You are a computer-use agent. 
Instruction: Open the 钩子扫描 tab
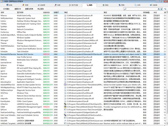pos(73,5)
